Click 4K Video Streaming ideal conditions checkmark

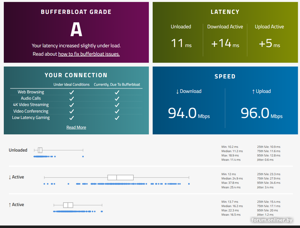point(72,105)
